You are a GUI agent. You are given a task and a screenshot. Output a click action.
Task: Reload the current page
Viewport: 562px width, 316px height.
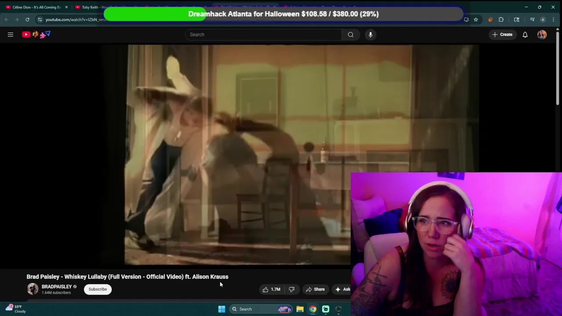pos(27,20)
